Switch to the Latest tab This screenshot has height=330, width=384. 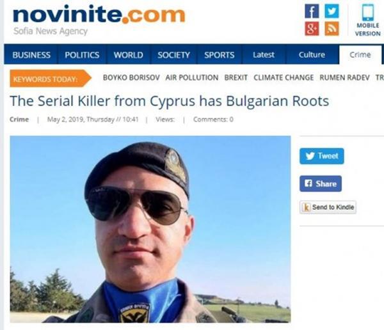(x=264, y=54)
